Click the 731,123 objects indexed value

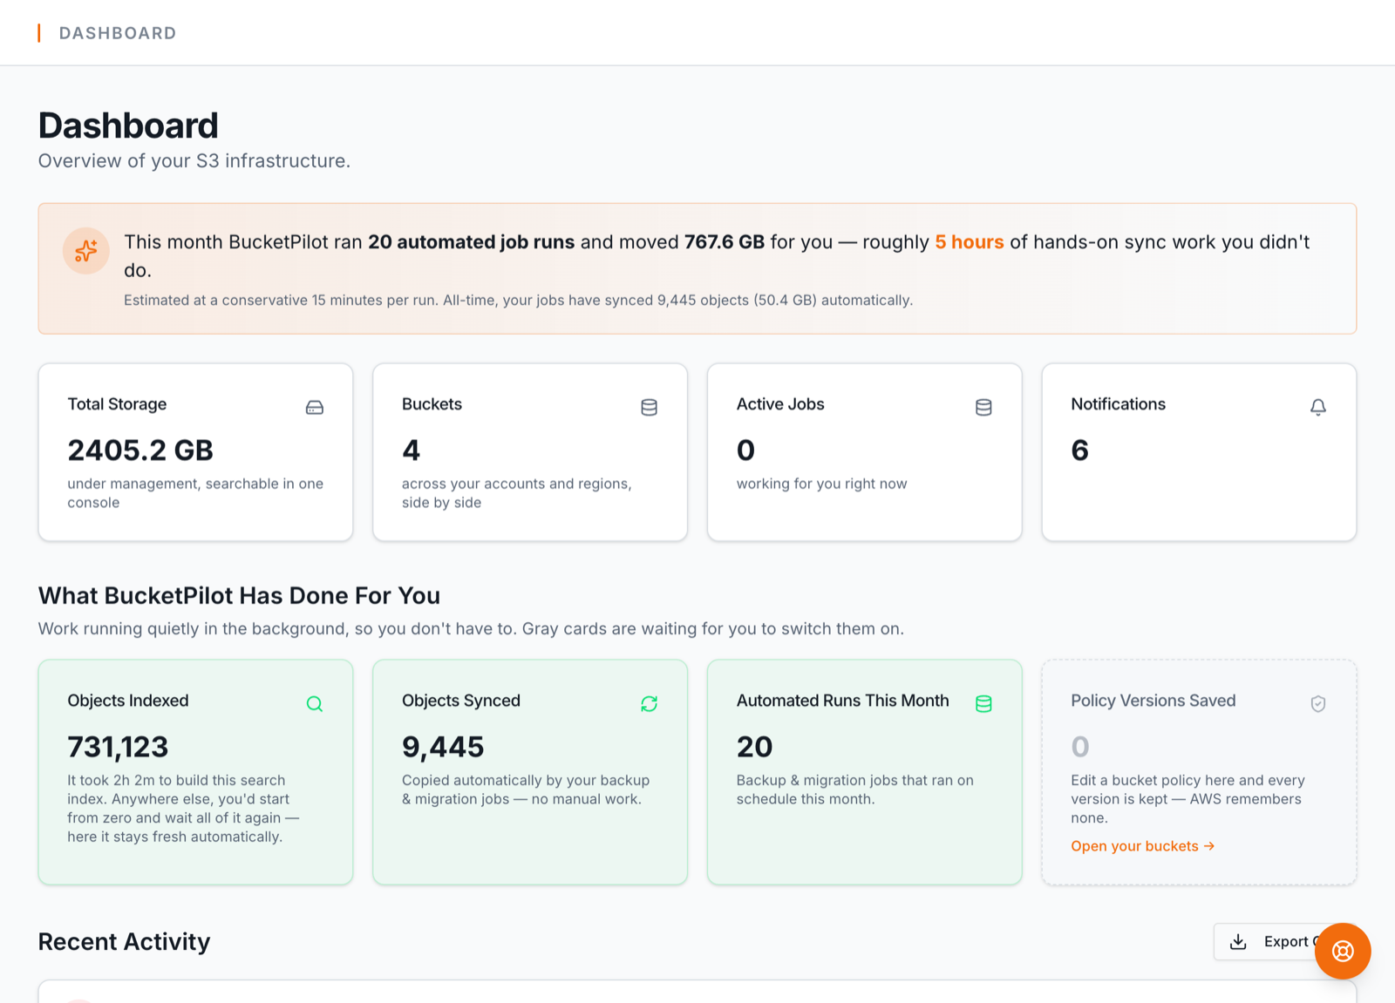pos(118,747)
